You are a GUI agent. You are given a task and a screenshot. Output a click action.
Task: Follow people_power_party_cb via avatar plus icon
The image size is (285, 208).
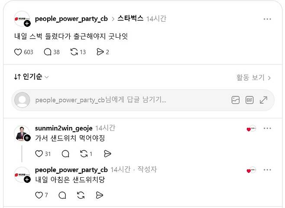[27, 23]
